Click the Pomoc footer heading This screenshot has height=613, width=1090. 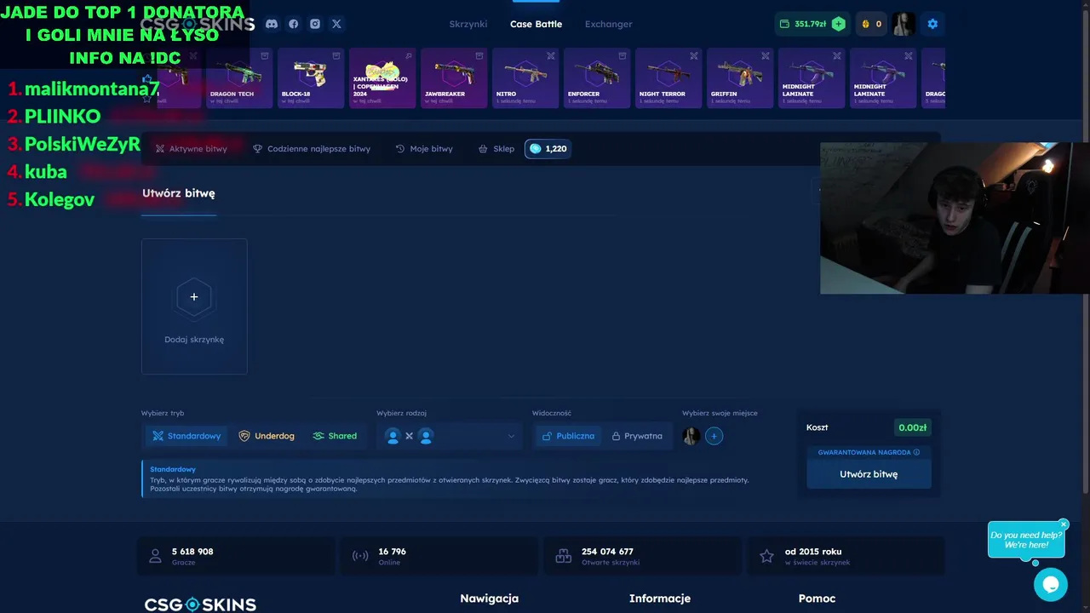(817, 599)
